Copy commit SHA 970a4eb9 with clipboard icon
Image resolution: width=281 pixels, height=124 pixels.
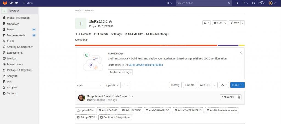click(x=239, y=97)
